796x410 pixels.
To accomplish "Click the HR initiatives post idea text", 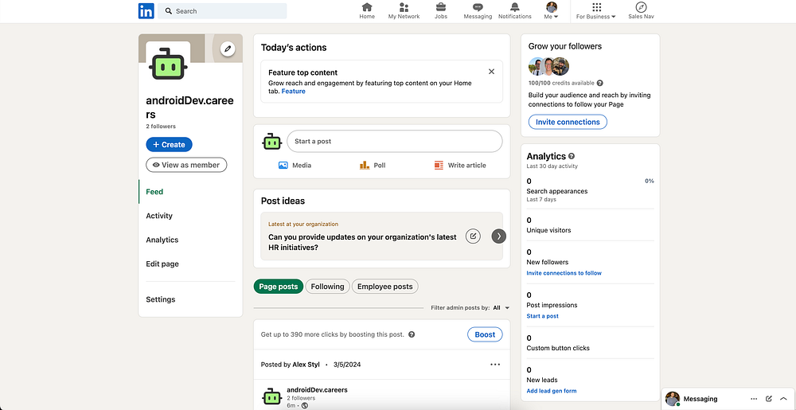I will coord(362,243).
